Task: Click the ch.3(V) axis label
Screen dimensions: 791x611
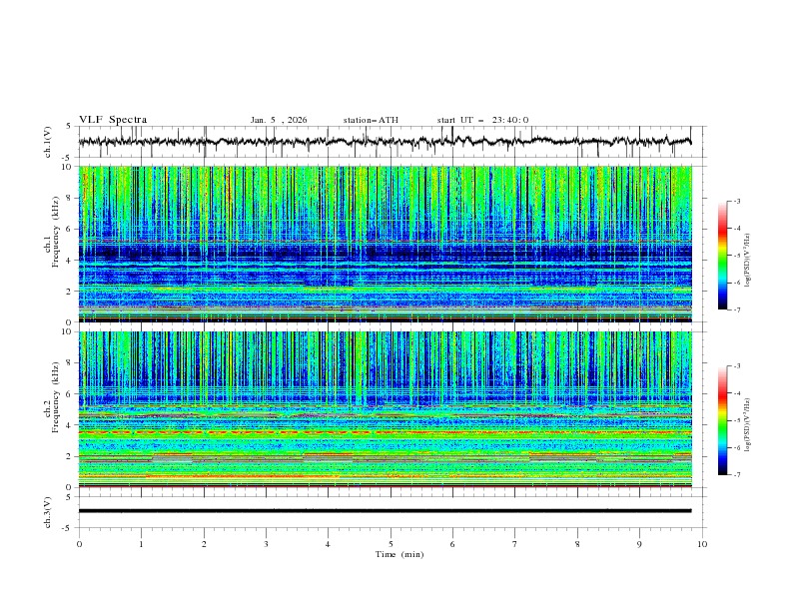Action: (49, 511)
